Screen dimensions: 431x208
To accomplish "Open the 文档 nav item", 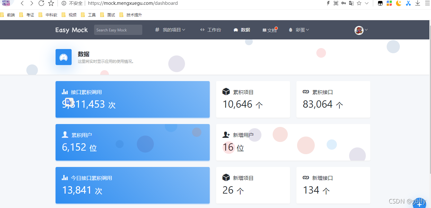I will pos(269,30).
